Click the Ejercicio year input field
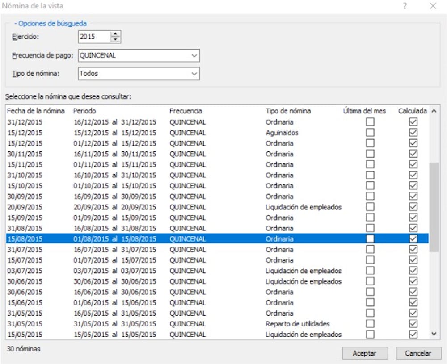This screenshot has height=364, width=447. (94, 37)
